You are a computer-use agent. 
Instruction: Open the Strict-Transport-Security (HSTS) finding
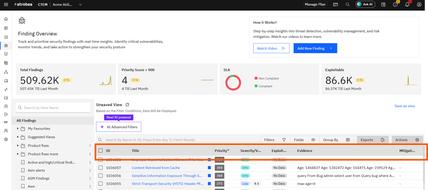tap(167, 184)
